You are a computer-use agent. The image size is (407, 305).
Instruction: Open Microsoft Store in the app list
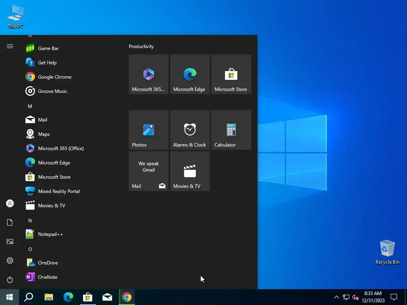[70, 177]
